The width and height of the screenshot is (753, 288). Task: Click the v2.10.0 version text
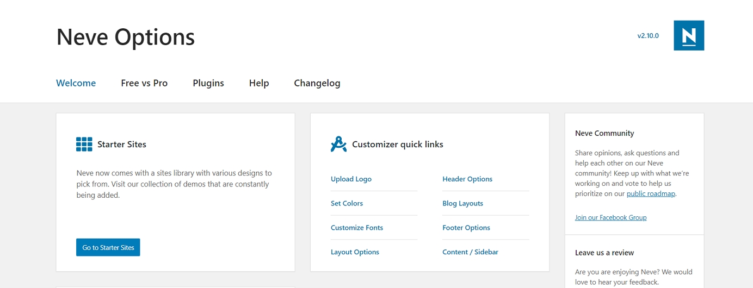tap(648, 36)
